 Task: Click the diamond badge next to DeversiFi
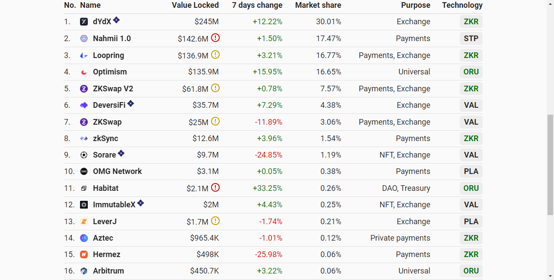pyautogui.click(x=131, y=104)
